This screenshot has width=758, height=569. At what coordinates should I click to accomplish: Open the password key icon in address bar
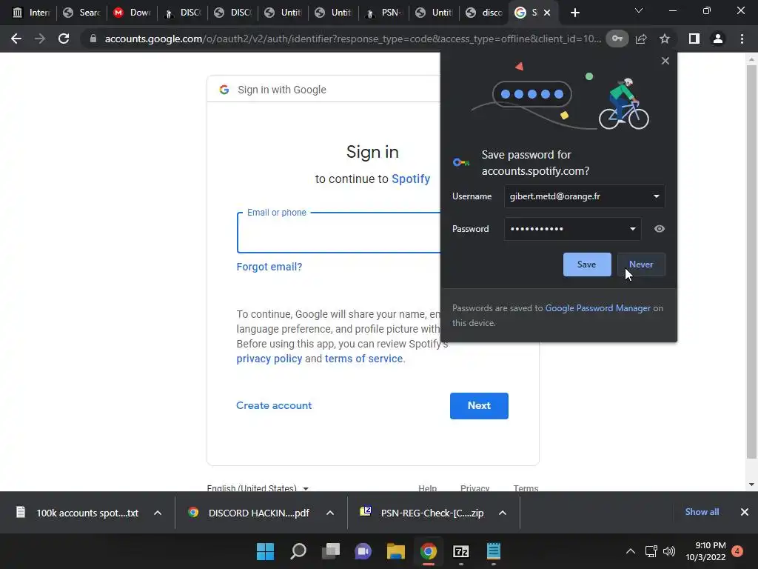tap(617, 39)
